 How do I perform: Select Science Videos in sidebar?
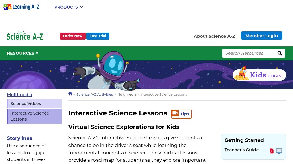pos(34,104)
